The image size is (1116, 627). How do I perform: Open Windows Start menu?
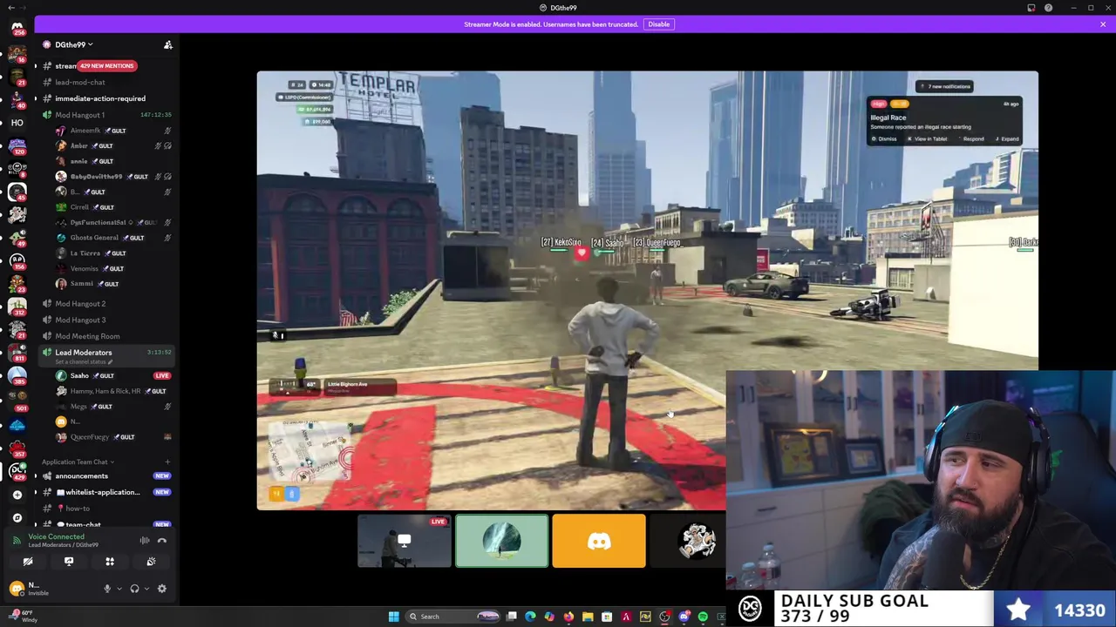[393, 617]
